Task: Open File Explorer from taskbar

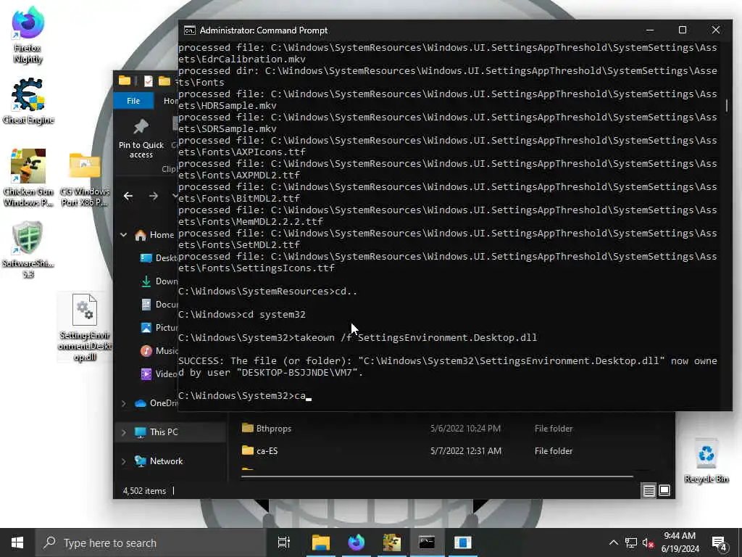Action: tap(321, 542)
